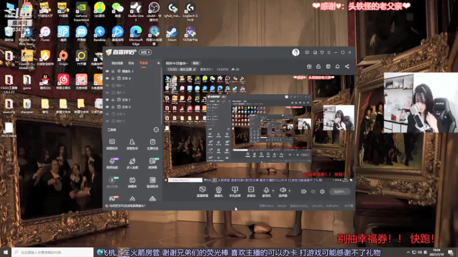Open the 多人连麦 tool
This screenshot has height=257, width=458.
[132, 163]
